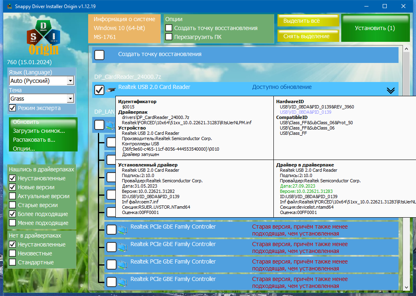The image size is (416, 296).
Task: Click the driver list scrollbar down arrow
Action: [406, 287]
